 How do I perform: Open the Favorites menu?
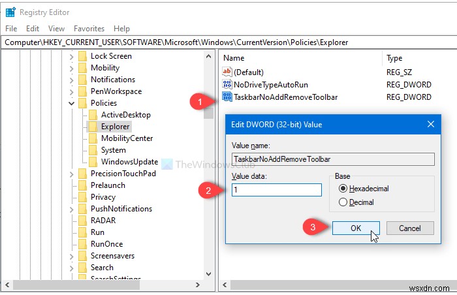89,29
